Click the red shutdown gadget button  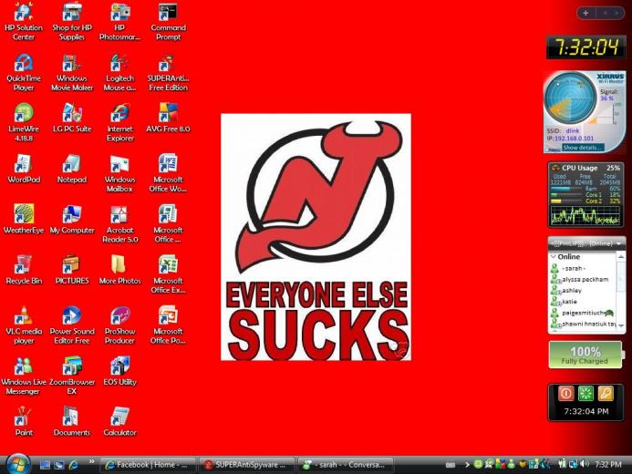[x=565, y=393]
